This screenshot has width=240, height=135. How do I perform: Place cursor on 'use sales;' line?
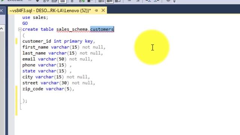click(x=35, y=18)
